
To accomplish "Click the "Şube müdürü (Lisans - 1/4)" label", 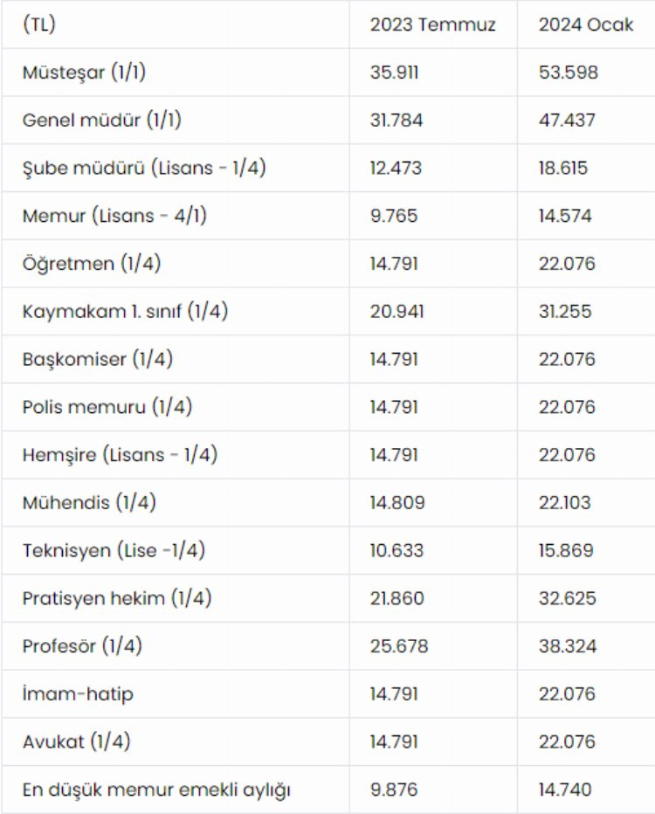I will pos(144,168).
